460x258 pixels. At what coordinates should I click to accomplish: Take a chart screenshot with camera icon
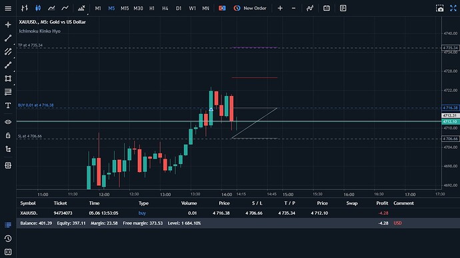(440, 8)
